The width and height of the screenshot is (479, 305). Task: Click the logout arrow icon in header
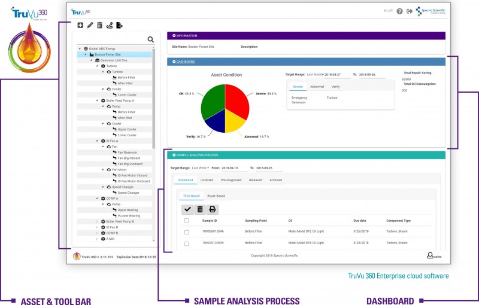410,11
